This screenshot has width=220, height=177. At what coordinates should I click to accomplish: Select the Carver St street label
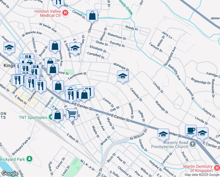[x=61, y=163]
